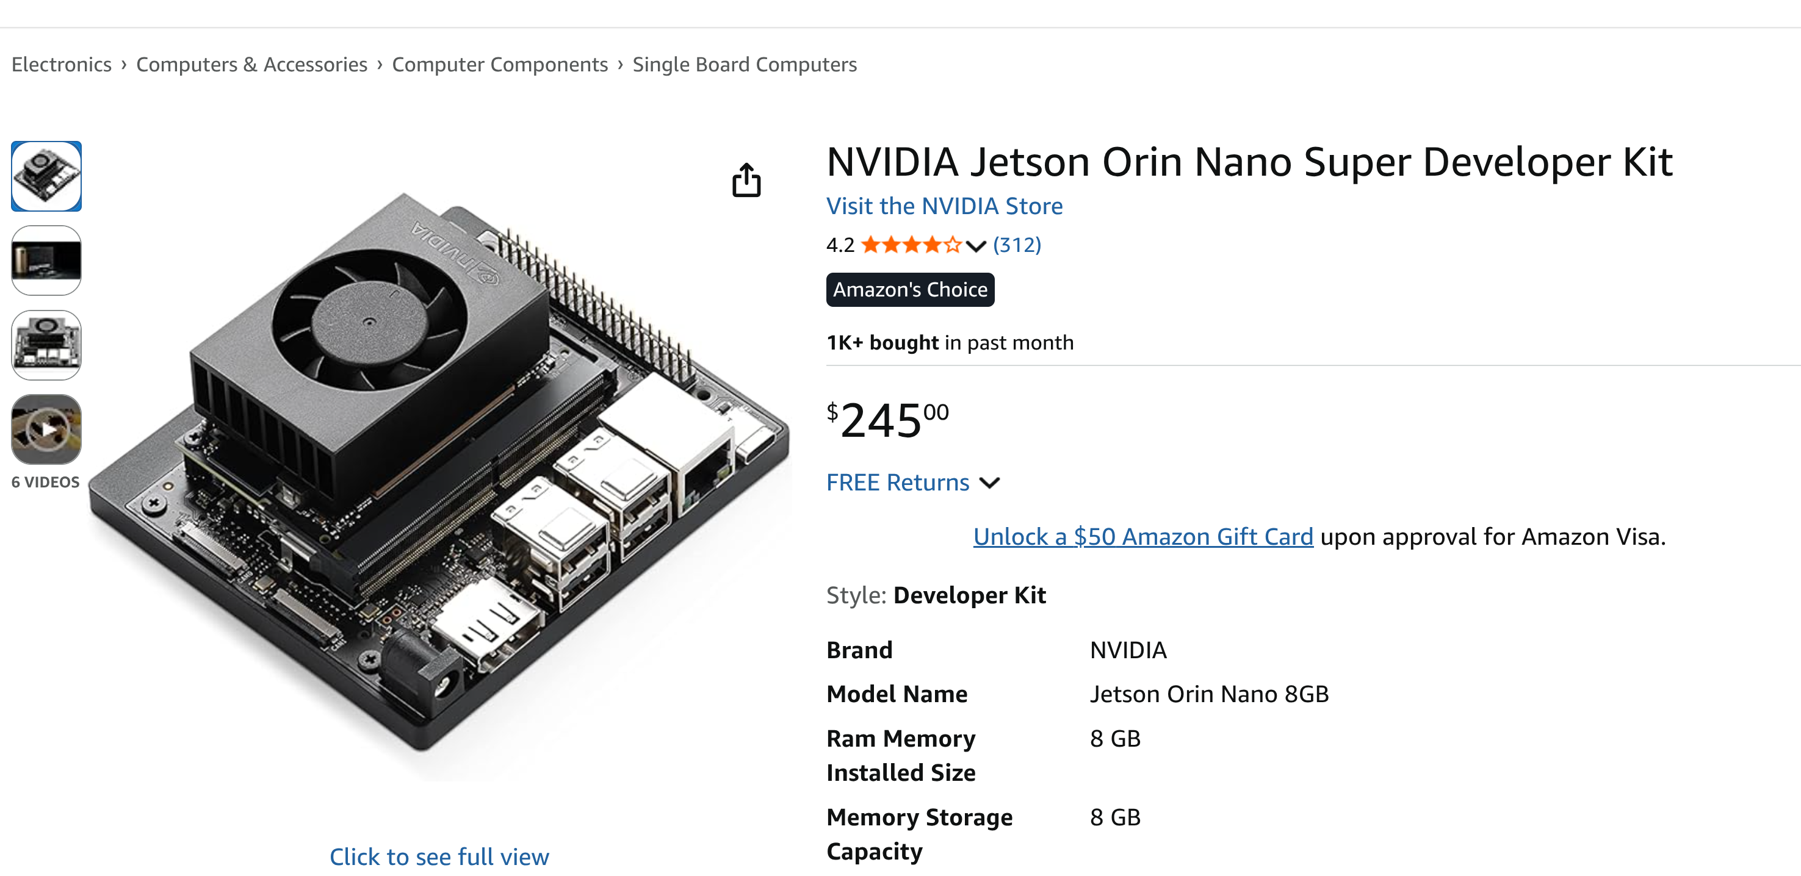Click the star rating icons
The height and width of the screenshot is (876, 1801).
(911, 245)
